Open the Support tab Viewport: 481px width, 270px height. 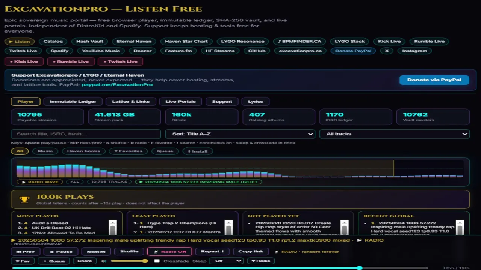[222, 101]
